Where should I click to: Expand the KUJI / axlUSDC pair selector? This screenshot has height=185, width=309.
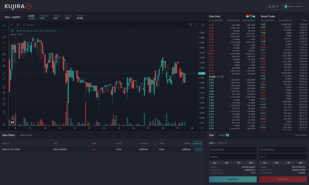click(14, 17)
